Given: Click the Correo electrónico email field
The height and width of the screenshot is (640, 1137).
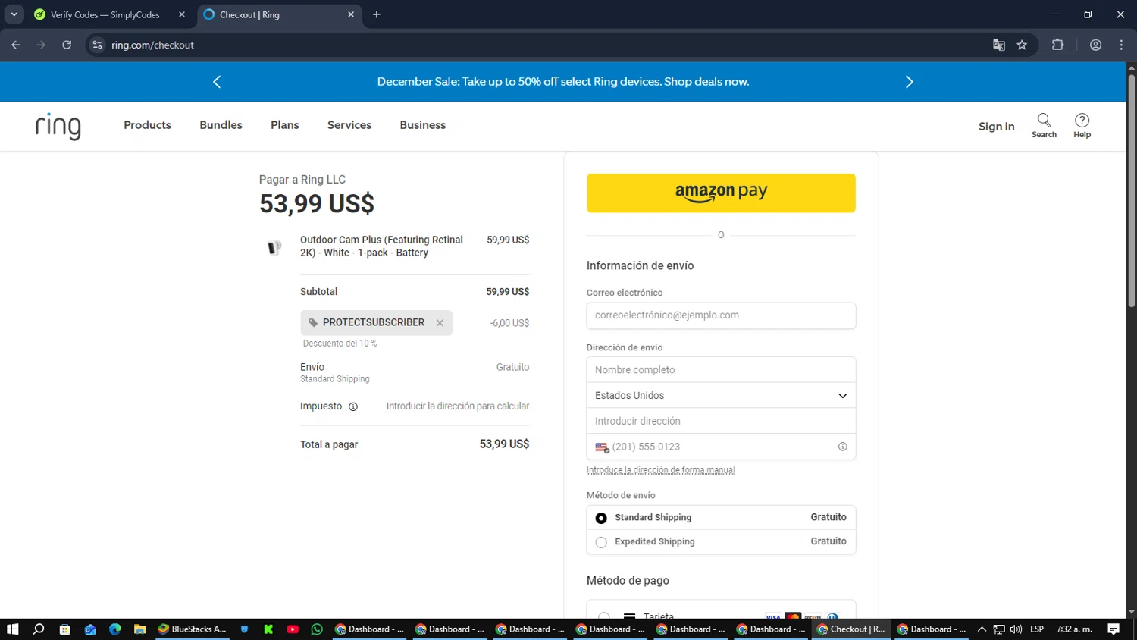Looking at the screenshot, I should pos(721,315).
